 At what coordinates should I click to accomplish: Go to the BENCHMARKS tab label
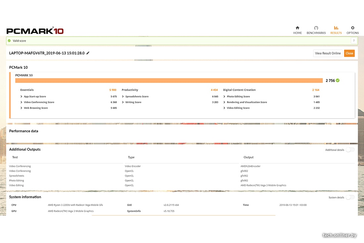click(316, 33)
